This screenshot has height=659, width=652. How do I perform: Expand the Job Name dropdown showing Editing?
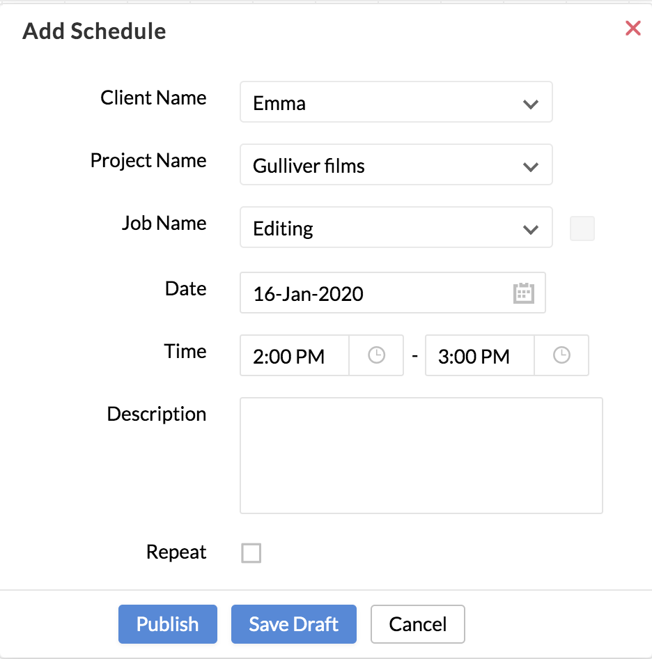pyautogui.click(x=396, y=228)
